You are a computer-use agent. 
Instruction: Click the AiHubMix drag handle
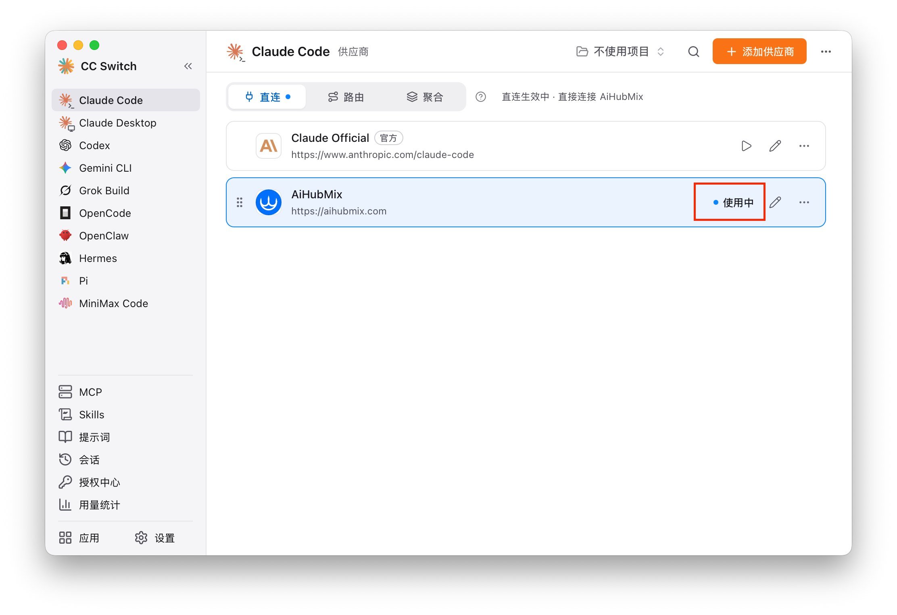pos(240,202)
